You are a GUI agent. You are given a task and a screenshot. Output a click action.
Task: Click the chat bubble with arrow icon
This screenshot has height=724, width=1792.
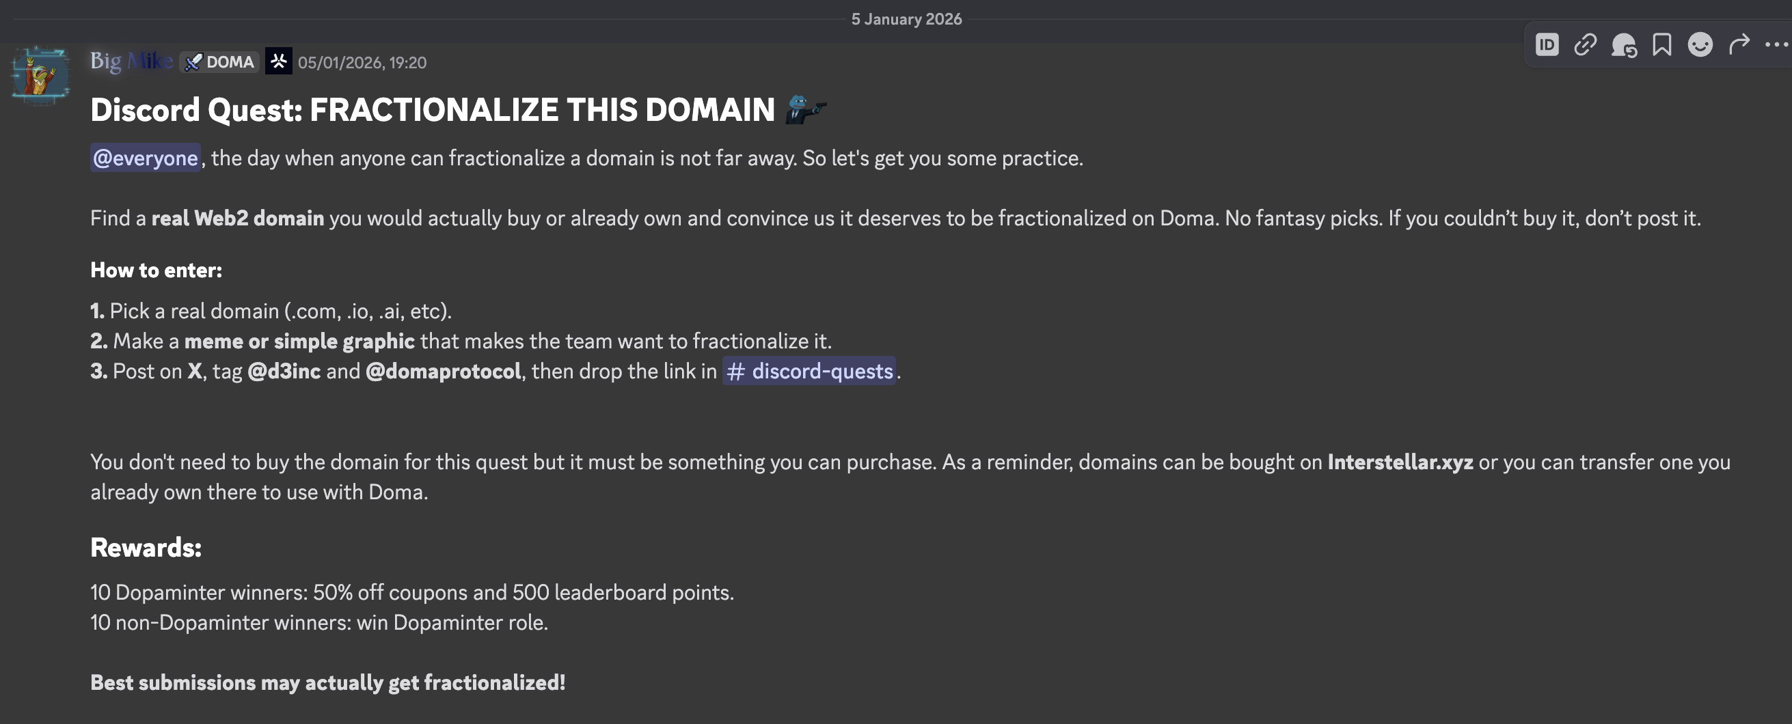click(x=1624, y=45)
